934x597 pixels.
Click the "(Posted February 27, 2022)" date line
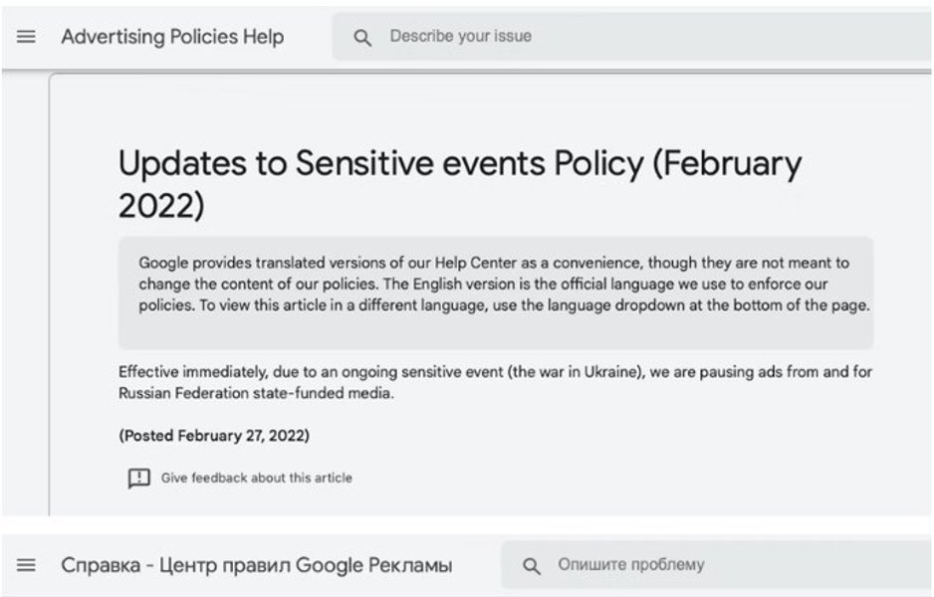coord(214,436)
